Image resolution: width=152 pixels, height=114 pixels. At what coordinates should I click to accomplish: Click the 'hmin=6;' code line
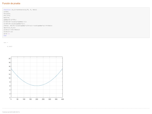click(x=6, y=18)
